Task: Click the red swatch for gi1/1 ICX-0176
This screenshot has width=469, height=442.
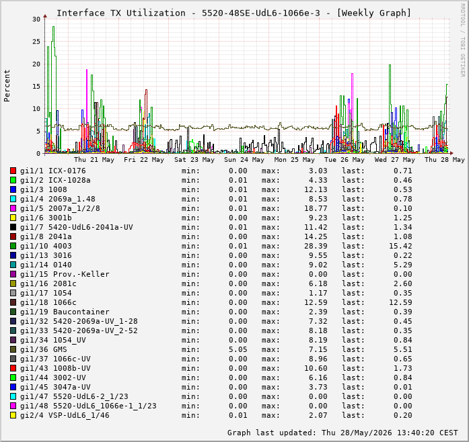Action: (x=13, y=171)
